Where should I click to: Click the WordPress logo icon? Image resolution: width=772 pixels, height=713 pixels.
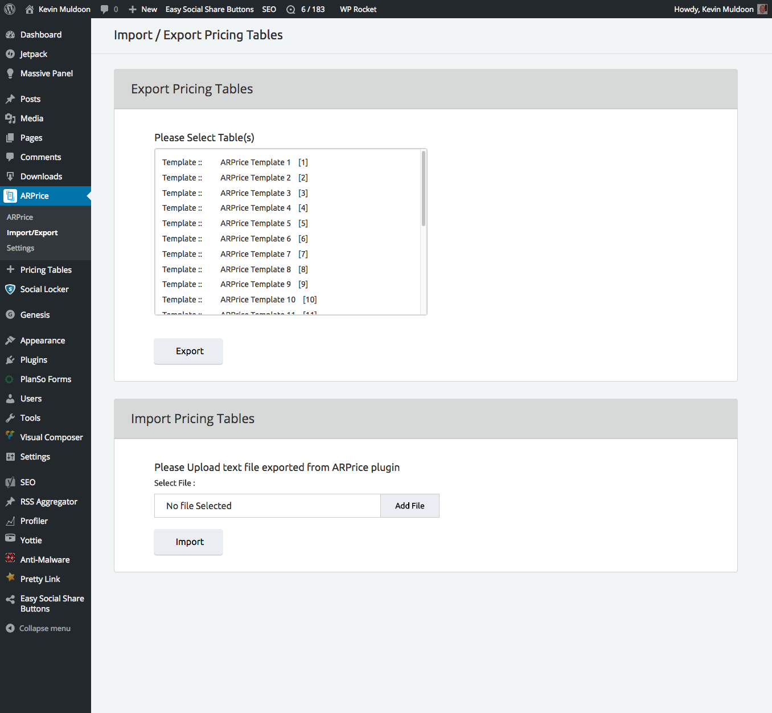pyautogui.click(x=10, y=9)
